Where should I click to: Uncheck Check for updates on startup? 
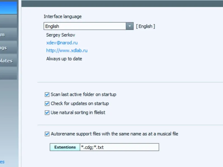pyautogui.click(x=47, y=104)
